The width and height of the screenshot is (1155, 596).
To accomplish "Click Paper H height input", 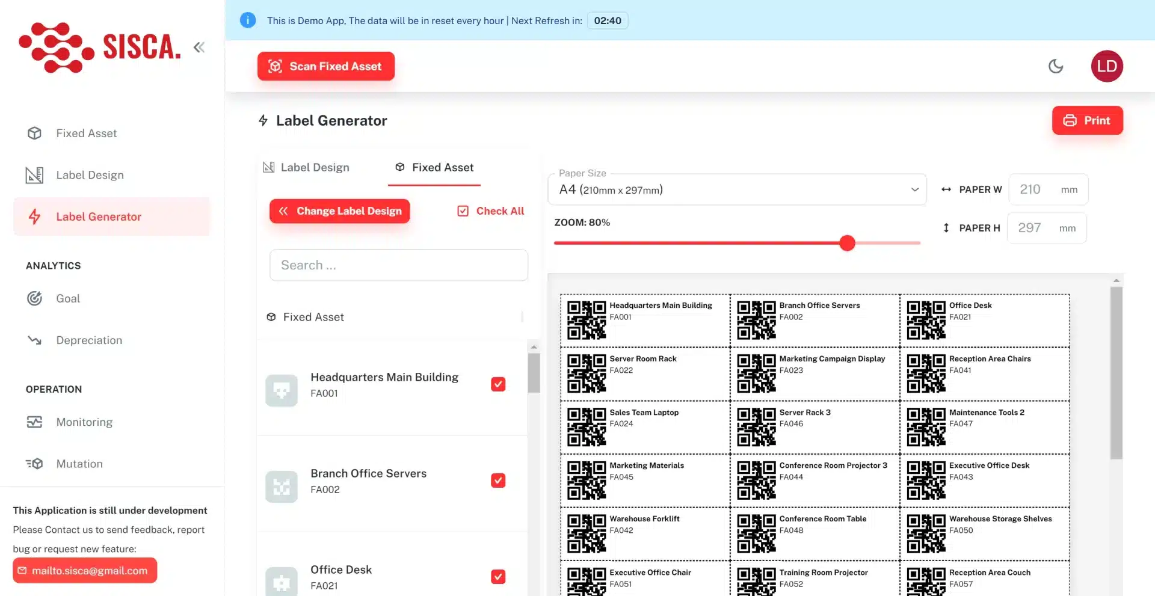I will click(1047, 228).
